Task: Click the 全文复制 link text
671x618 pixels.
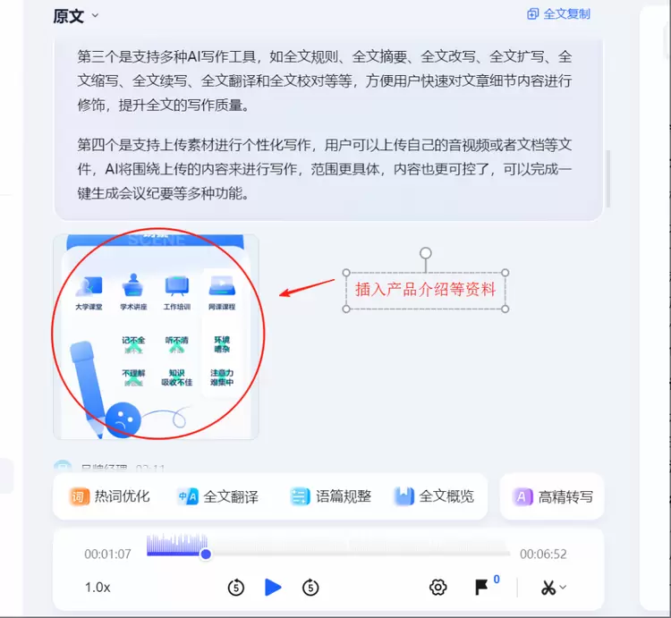Action: coord(566,14)
